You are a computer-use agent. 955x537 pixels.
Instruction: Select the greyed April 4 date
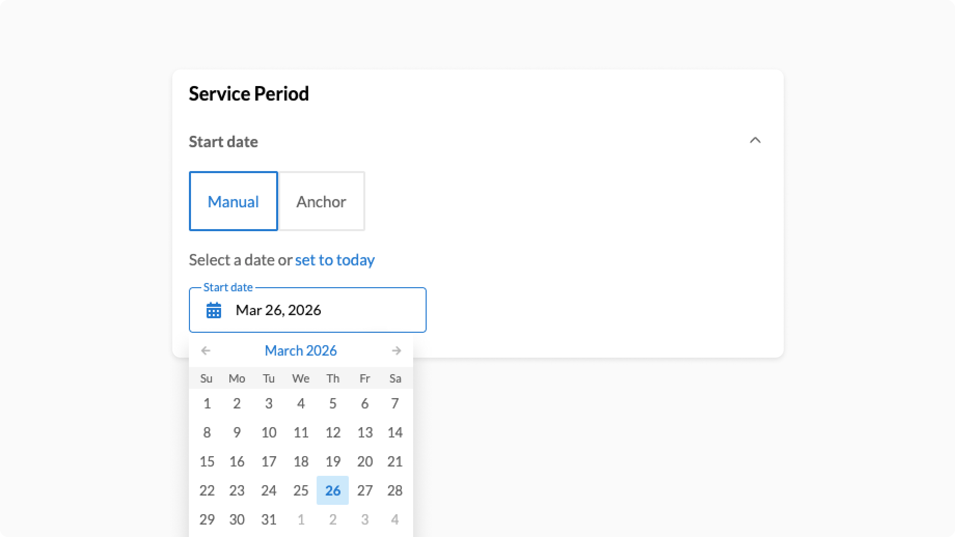tap(395, 519)
